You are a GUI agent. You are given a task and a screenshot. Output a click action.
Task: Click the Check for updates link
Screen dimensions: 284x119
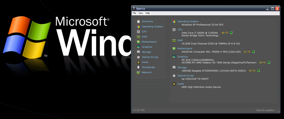point(266,110)
